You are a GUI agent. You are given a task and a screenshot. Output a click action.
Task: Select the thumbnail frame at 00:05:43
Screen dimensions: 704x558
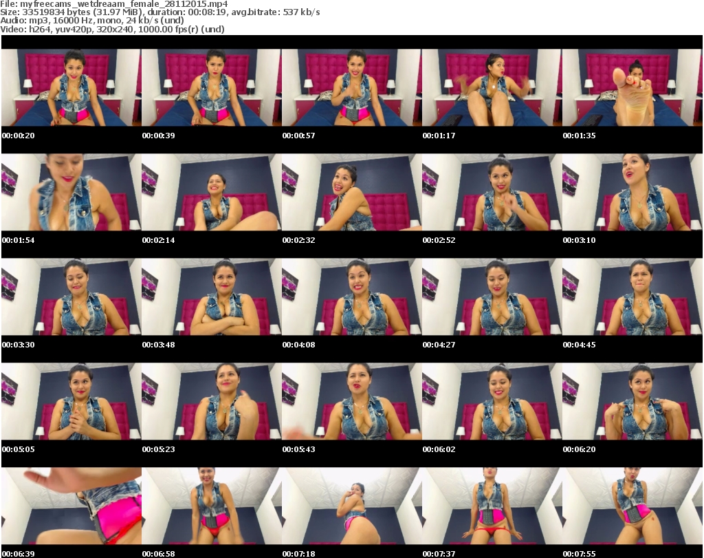pos(351,401)
